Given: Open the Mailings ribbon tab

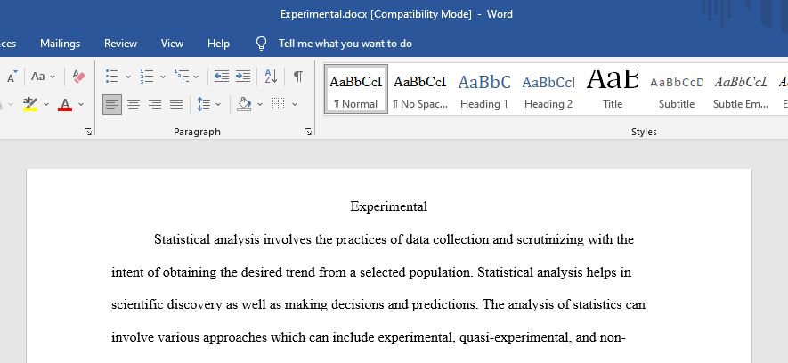Looking at the screenshot, I should coord(60,44).
